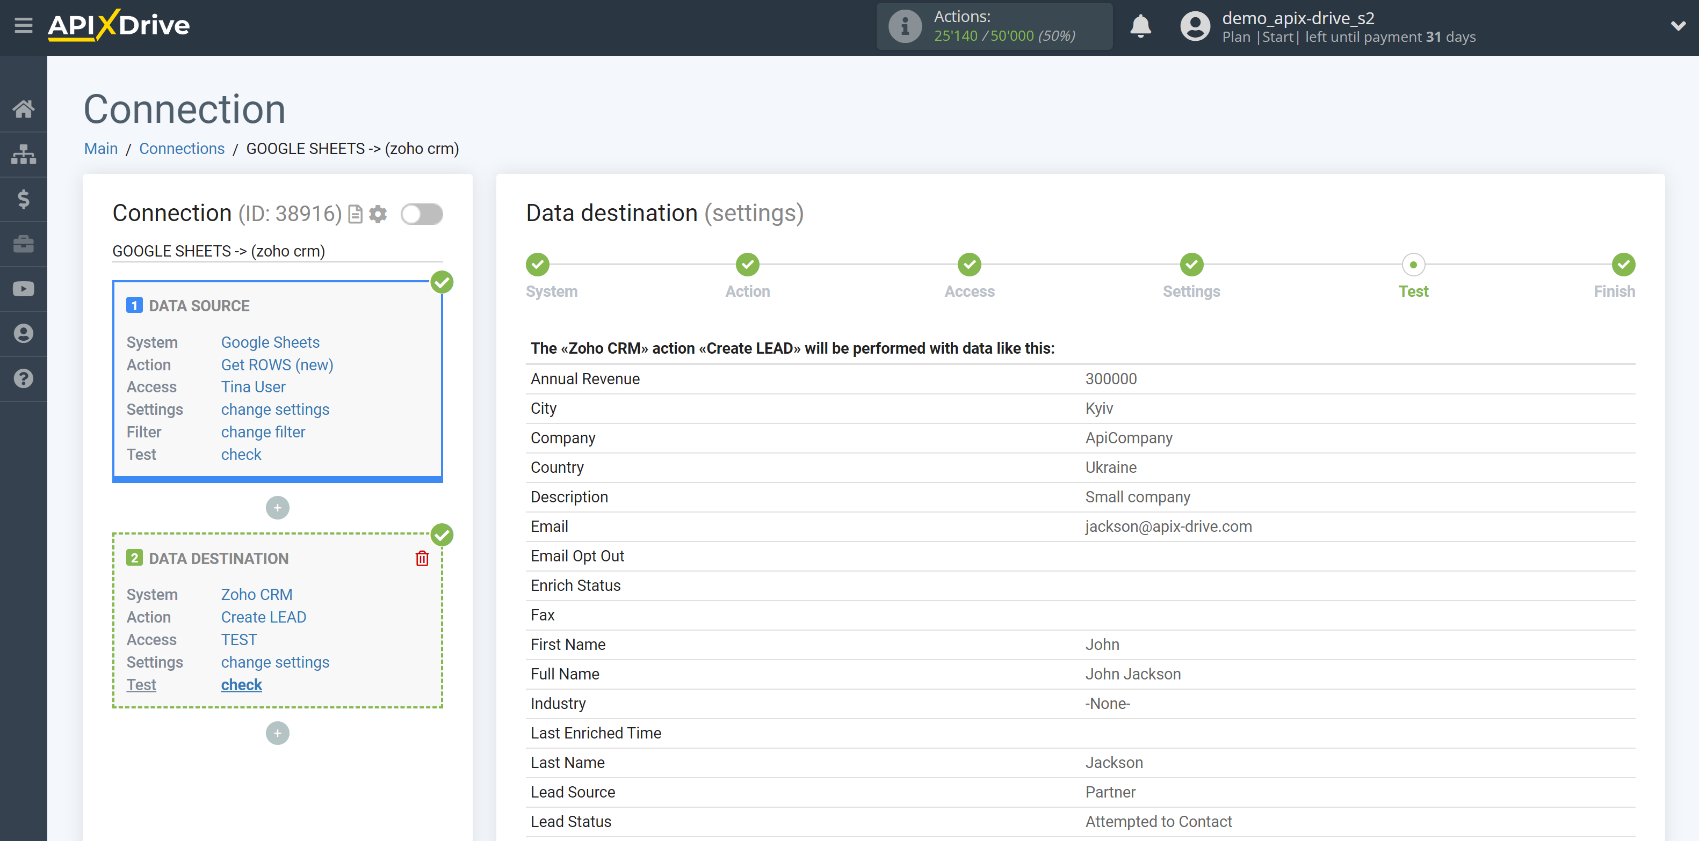The width and height of the screenshot is (1699, 841).
Task: Select the Industry value -None-
Action: (1108, 703)
